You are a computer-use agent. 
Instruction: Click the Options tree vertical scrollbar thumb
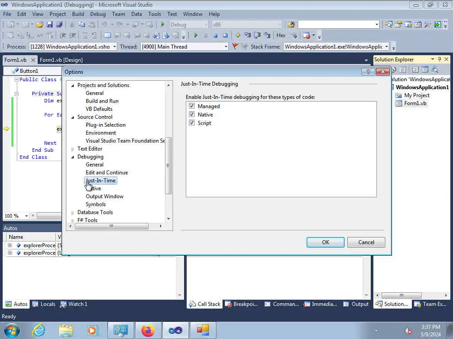click(x=169, y=166)
